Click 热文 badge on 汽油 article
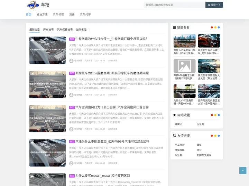 click(72, 142)
